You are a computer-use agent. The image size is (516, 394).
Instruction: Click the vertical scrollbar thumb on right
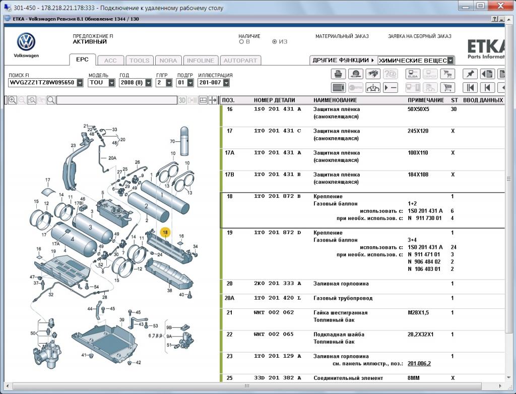point(509,179)
